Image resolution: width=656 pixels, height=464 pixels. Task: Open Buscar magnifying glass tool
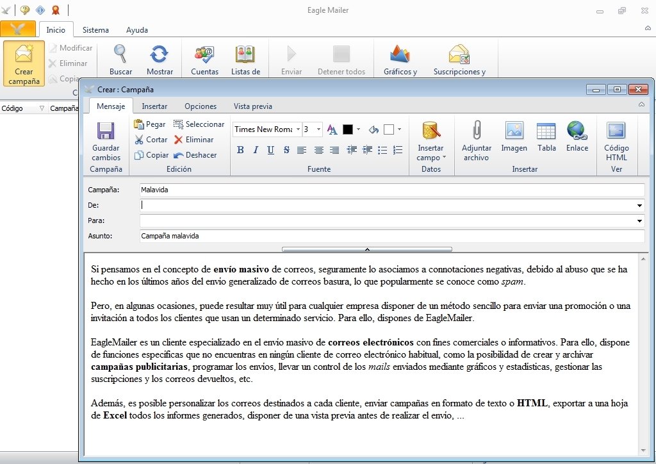(x=120, y=54)
